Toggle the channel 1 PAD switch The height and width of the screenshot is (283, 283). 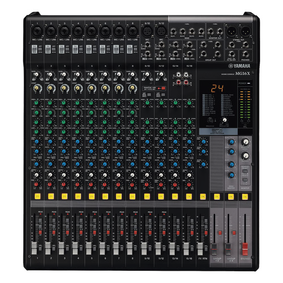35,49
